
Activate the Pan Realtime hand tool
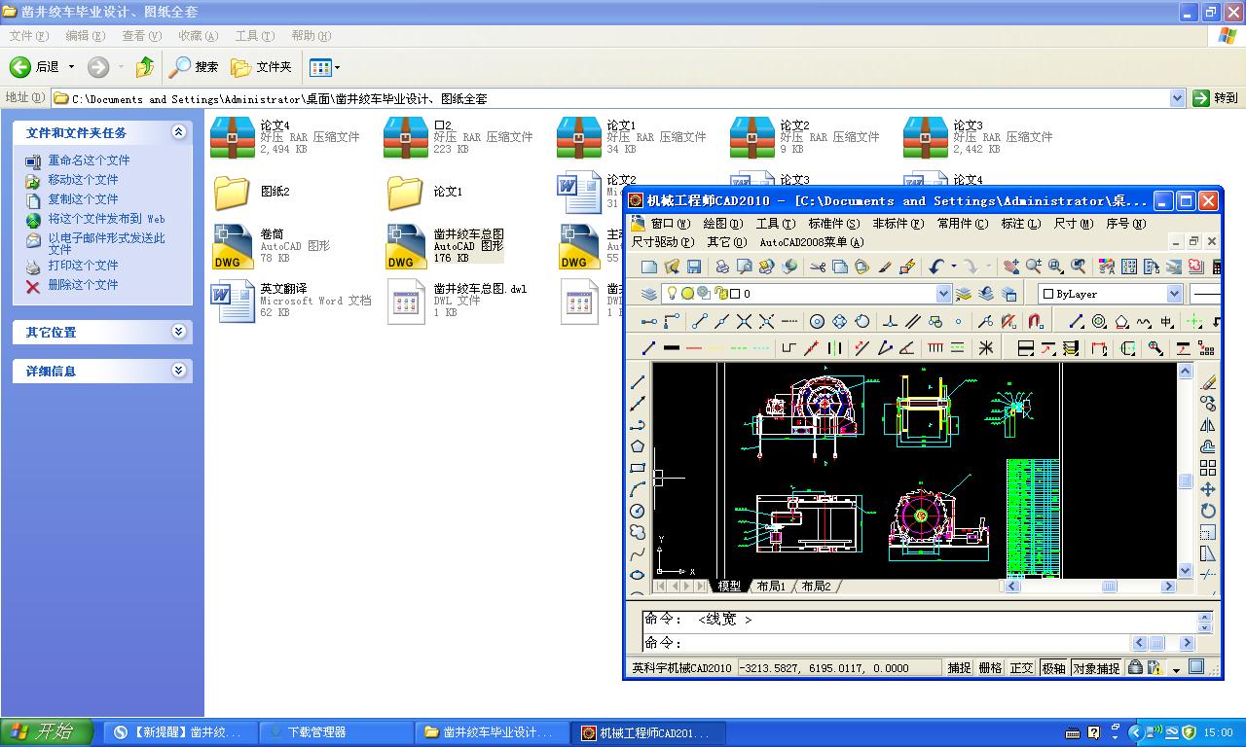(x=1012, y=266)
